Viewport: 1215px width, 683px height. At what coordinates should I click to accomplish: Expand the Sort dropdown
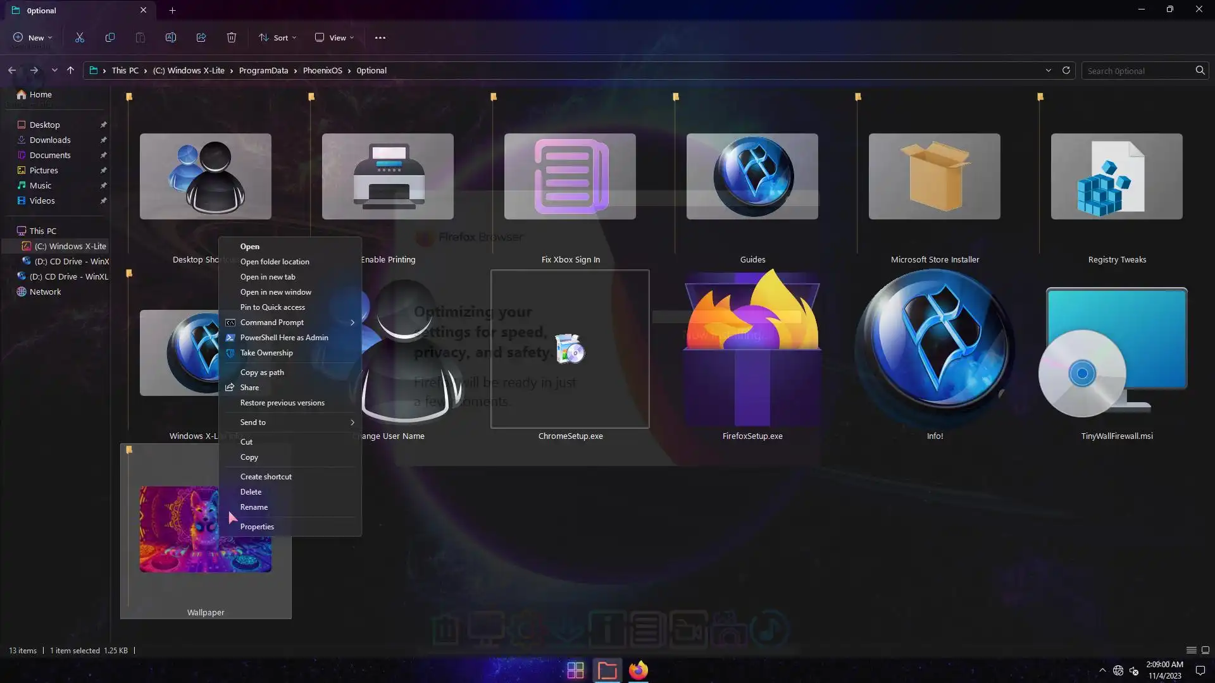[277, 38]
